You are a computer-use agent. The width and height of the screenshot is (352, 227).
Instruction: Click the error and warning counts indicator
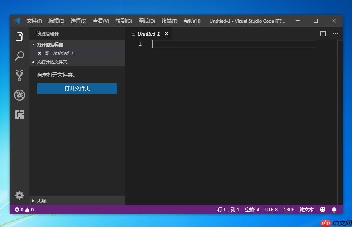pos(23,209)
